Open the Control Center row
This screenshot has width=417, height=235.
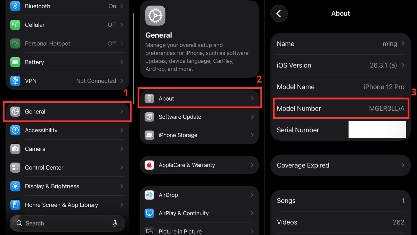click(67, 167)
